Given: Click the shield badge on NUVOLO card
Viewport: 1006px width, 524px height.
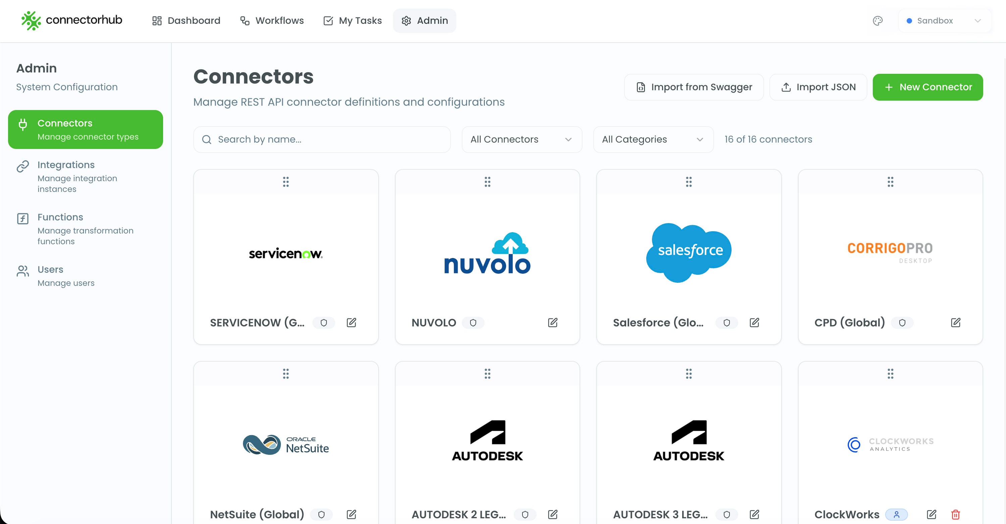Looking at the screenshot, I should pos(473,322).
